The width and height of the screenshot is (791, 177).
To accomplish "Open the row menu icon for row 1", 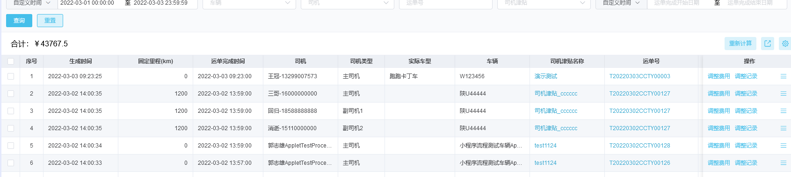I will (784, 76).
